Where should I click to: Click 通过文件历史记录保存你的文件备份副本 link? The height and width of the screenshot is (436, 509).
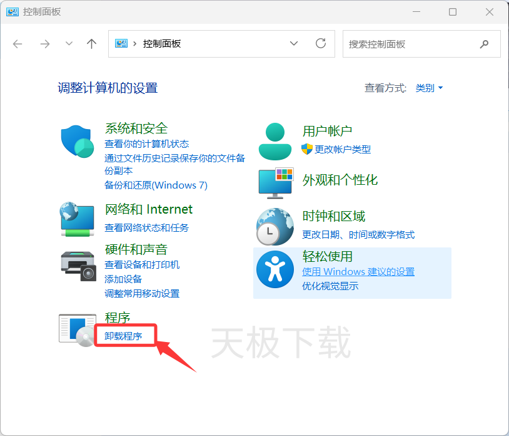point(174,164)
